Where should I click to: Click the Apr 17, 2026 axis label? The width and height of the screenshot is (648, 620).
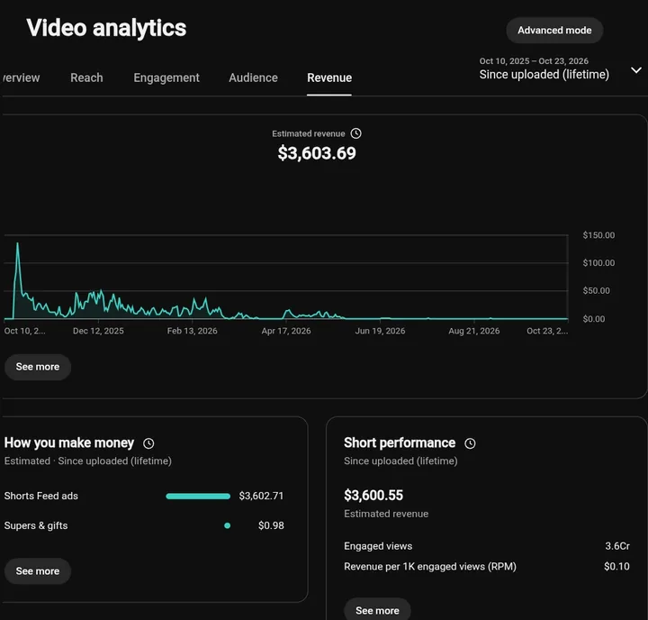tap(285, 331)
